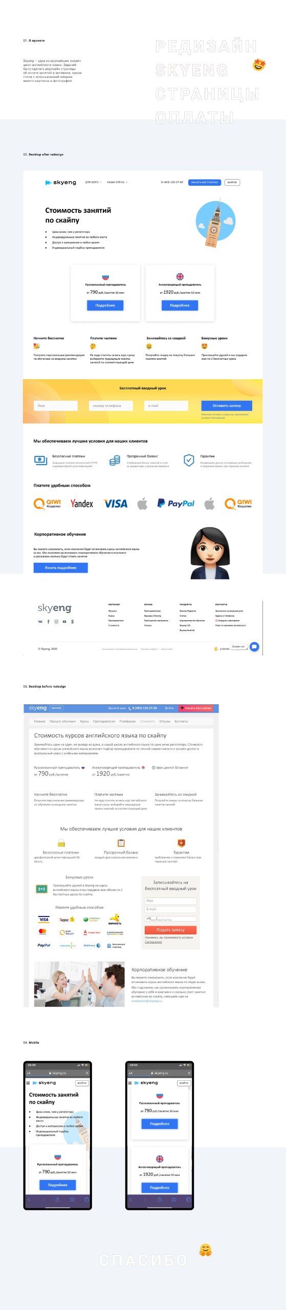The image size is (286, 1310).
Task: Click the Facebook icon in the footer
Action: point(49,622)
